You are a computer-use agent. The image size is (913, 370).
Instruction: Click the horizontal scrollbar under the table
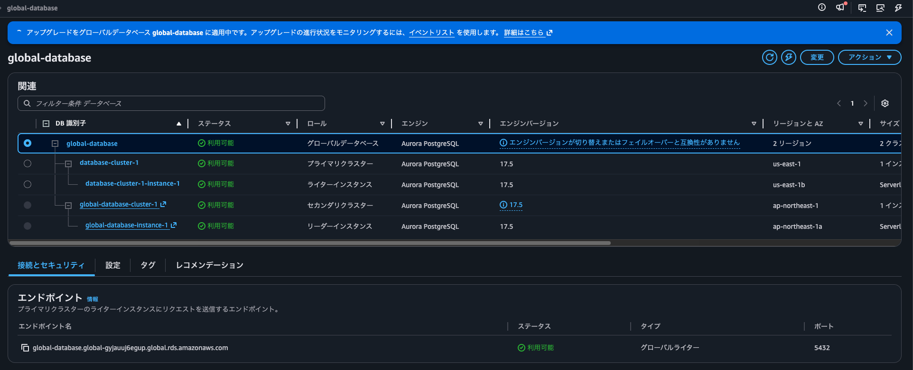[x=310, y=243]
